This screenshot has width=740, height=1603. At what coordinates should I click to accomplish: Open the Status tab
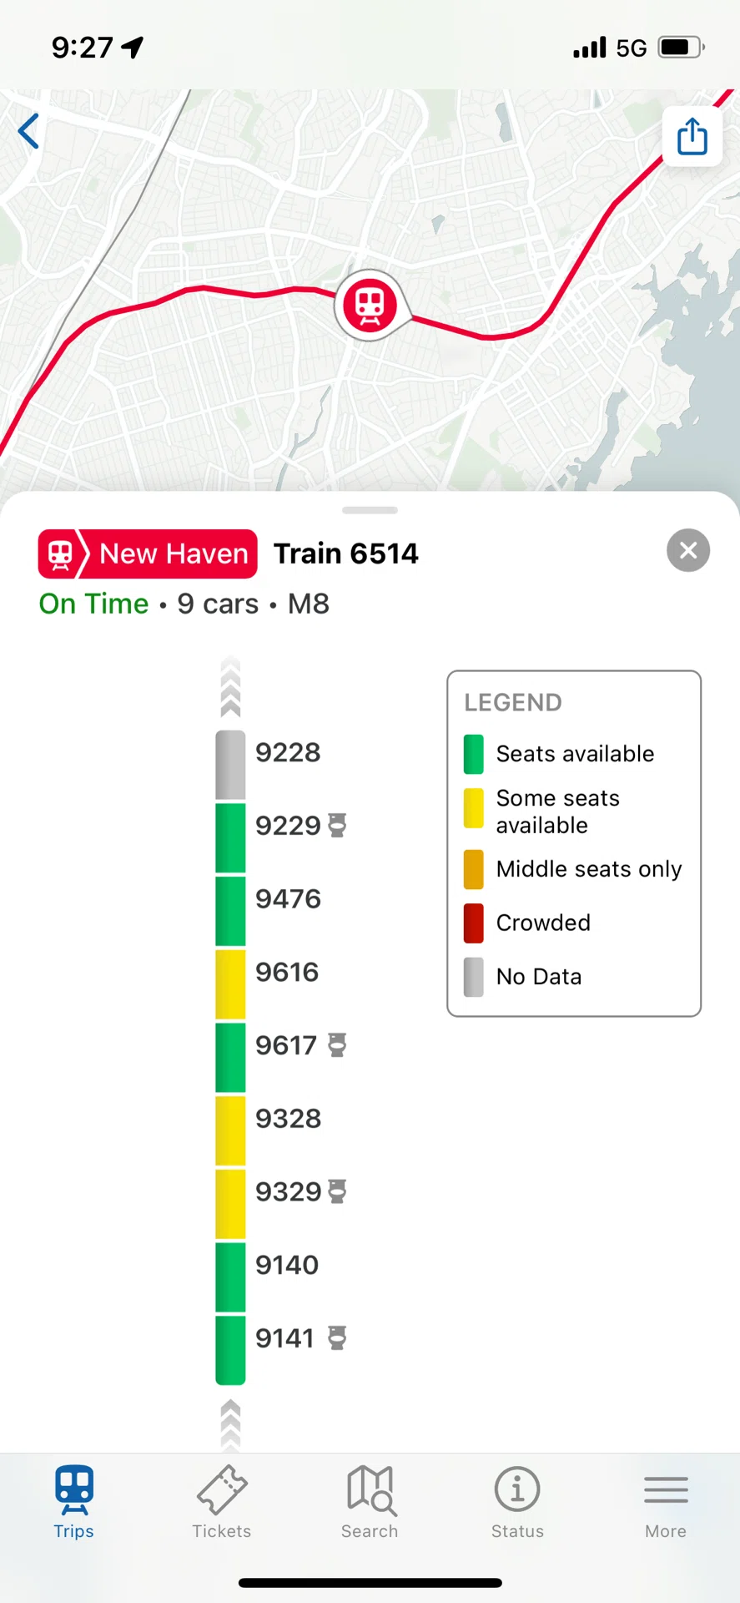[517, 1502]
